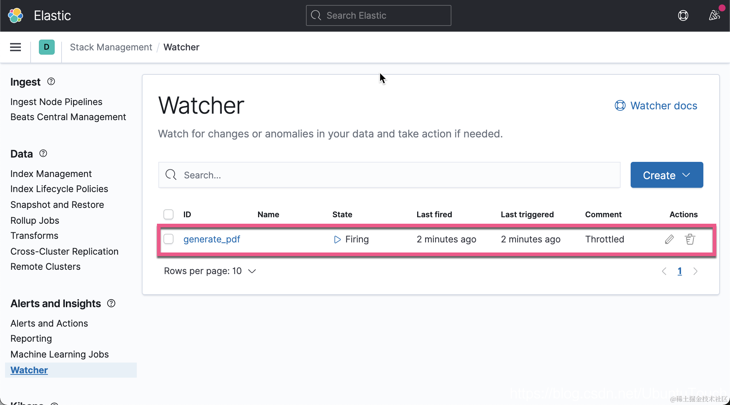Open the help menu lifebuoy icon
Image resolution: width=730 pixels, height=405 pixels.
[x=683, y=15]
